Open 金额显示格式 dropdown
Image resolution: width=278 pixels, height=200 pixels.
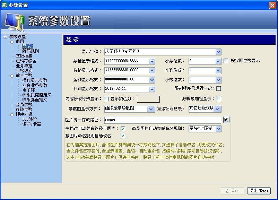coord(152,80)
